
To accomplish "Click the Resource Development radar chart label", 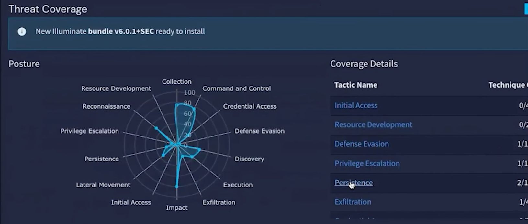I will click(116, 88).
